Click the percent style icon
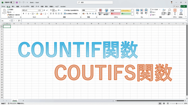The width and height of the screenshot is (188, 105). click(88, 14)
